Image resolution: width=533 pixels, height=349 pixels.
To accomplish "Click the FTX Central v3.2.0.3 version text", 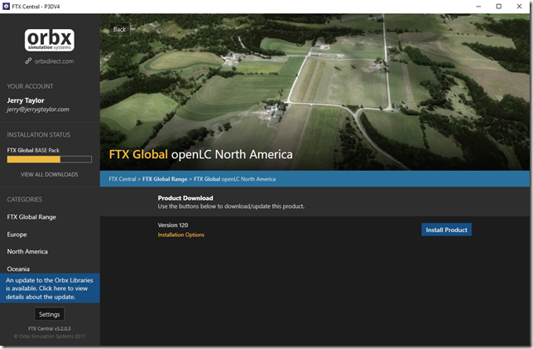I will point(50,328).
